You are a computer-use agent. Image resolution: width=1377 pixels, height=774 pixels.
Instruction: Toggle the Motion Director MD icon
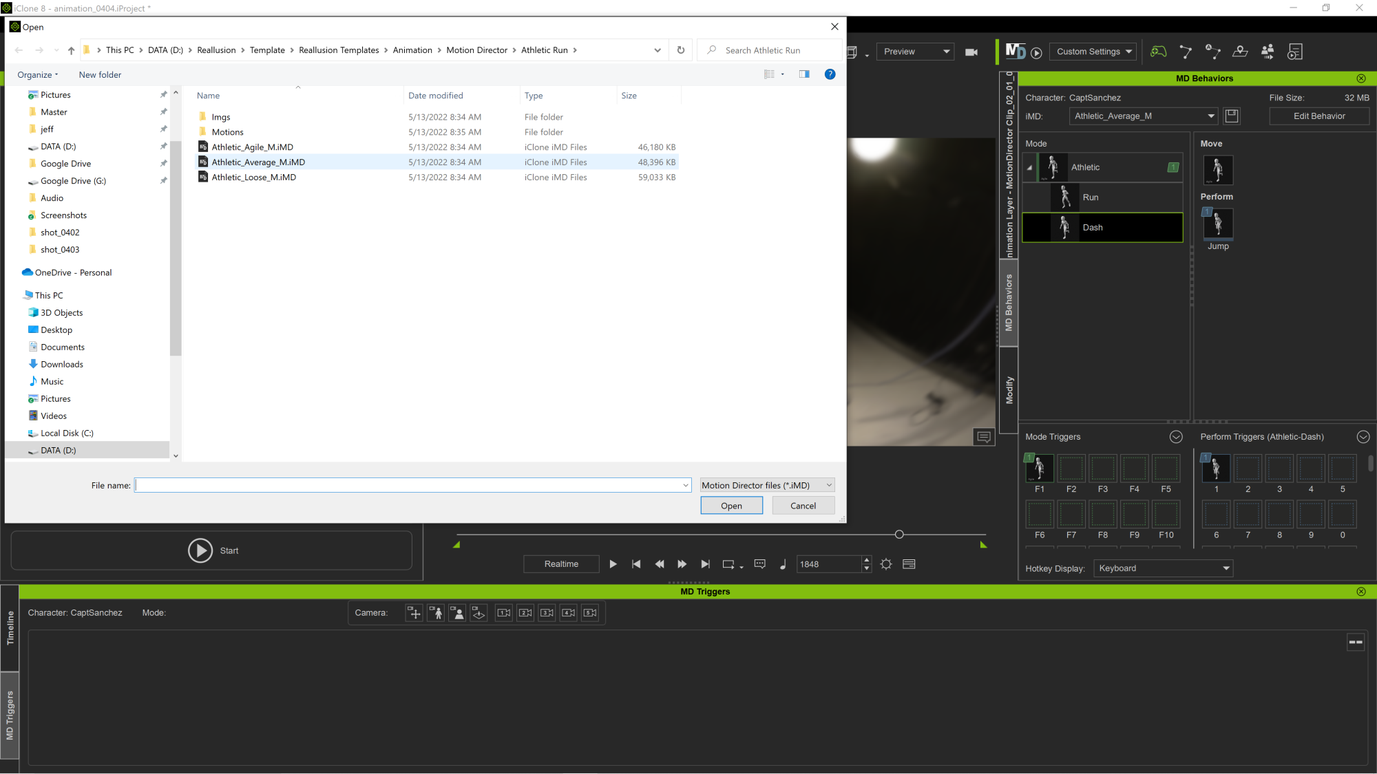coord(1015,52)
